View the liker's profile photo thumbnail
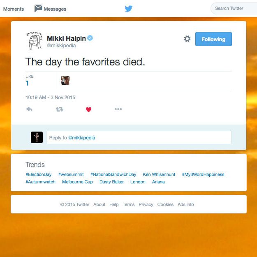Viewport: 257px width, 257px height. (65, 80)
